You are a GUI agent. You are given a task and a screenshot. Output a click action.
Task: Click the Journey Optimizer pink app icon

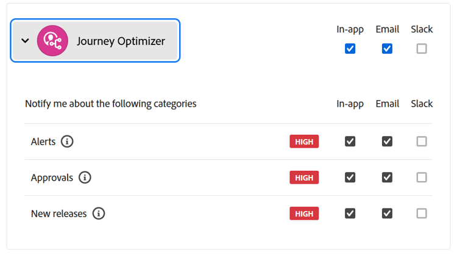tap(52, 41)
